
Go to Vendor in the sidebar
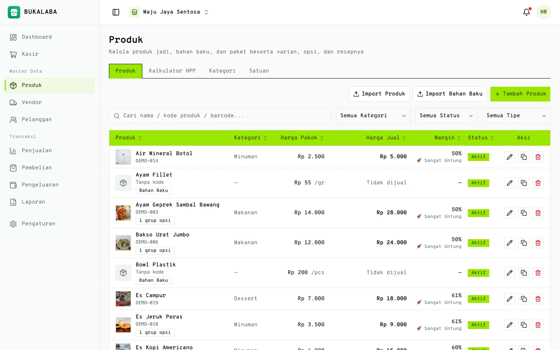tap(50, 102)
